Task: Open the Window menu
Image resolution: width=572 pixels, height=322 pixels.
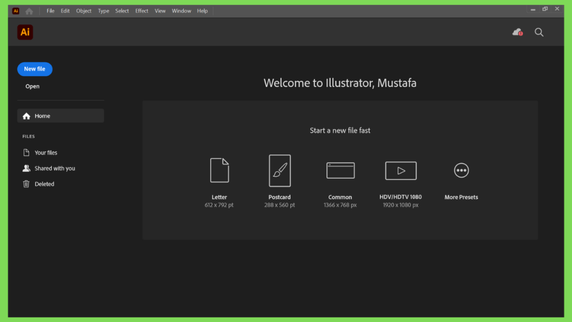Action: point(182,11)
